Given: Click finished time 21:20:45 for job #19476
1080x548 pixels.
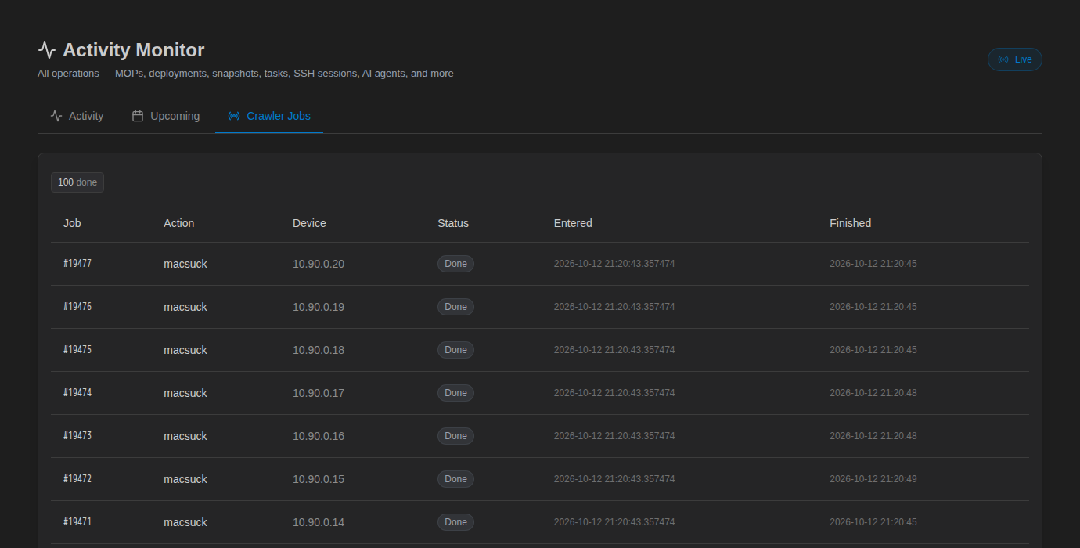Looking at the screenshot, I should point(873,307).
